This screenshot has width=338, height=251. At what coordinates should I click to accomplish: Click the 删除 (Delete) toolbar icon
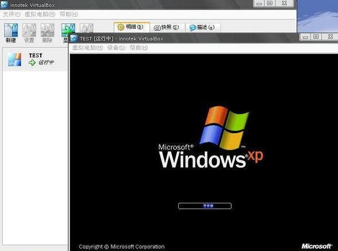47,33
